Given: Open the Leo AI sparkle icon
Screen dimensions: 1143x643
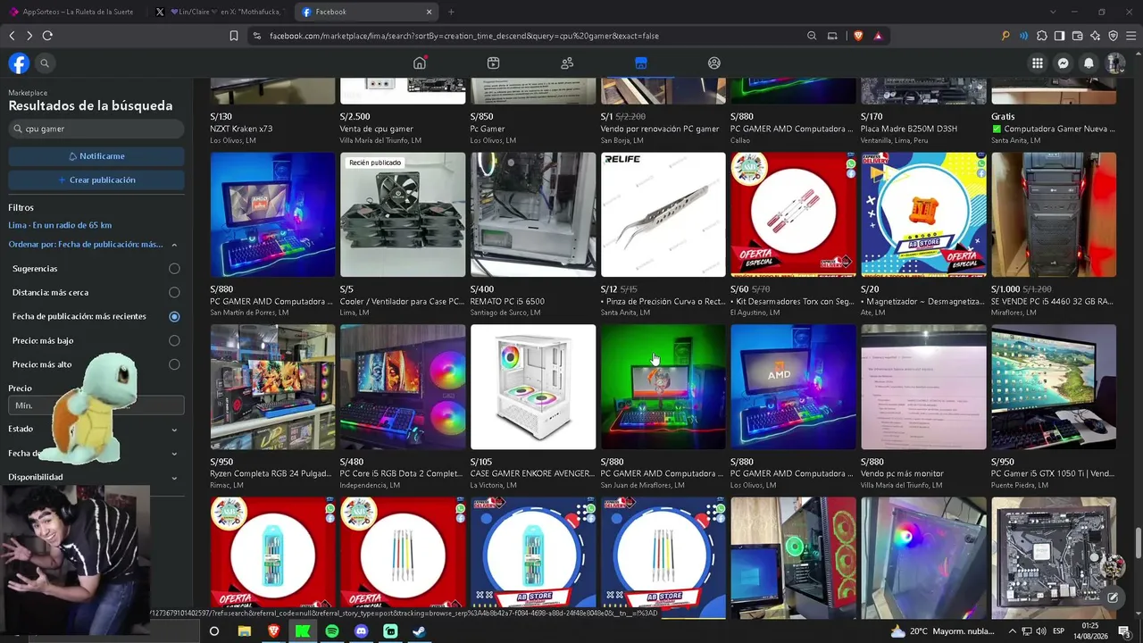Looking at the screenshot, I should point(1095,36).
